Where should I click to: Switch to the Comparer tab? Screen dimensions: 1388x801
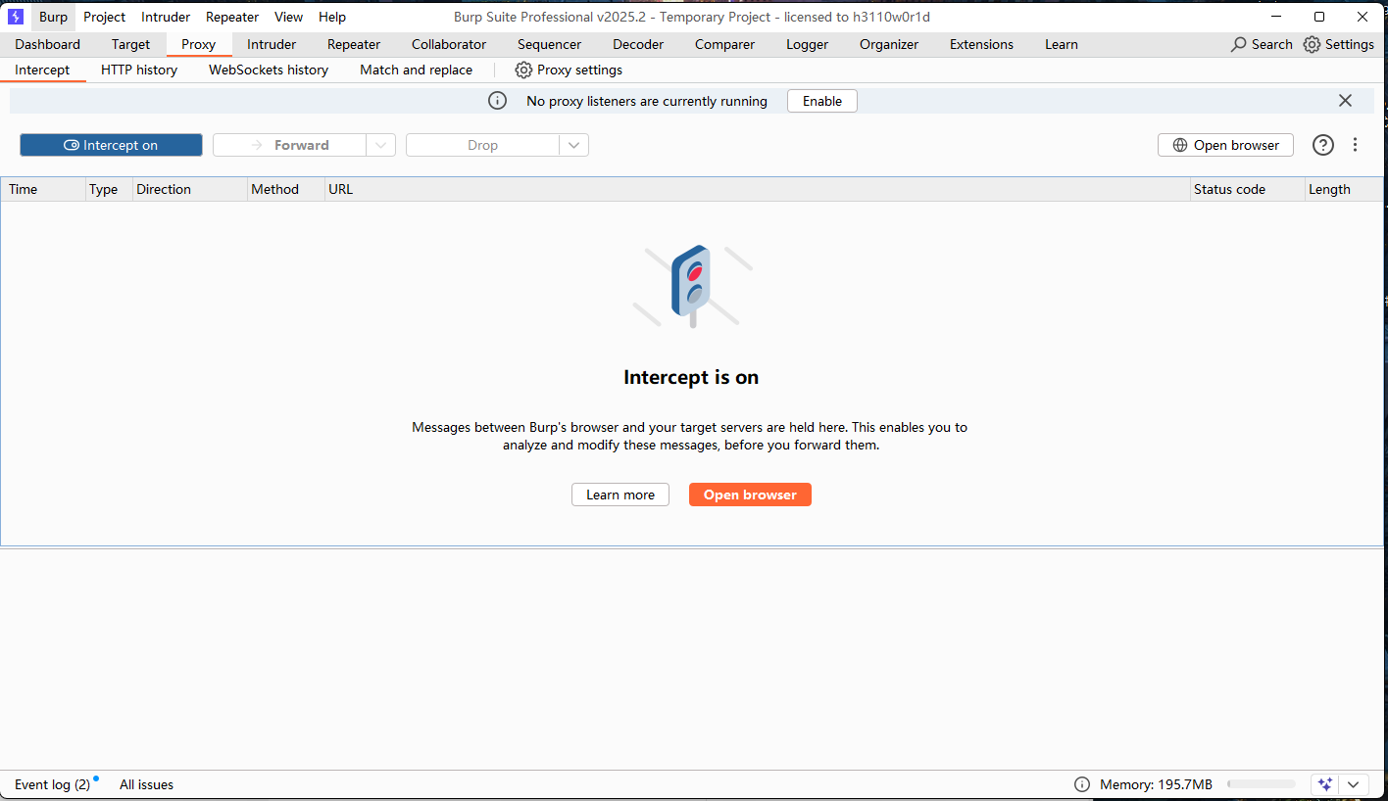pyautogui.click(x=725, y=44)
